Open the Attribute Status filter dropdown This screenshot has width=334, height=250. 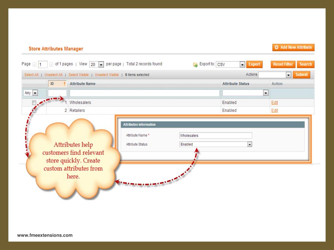pyautogui.click(x=245, y=93)
